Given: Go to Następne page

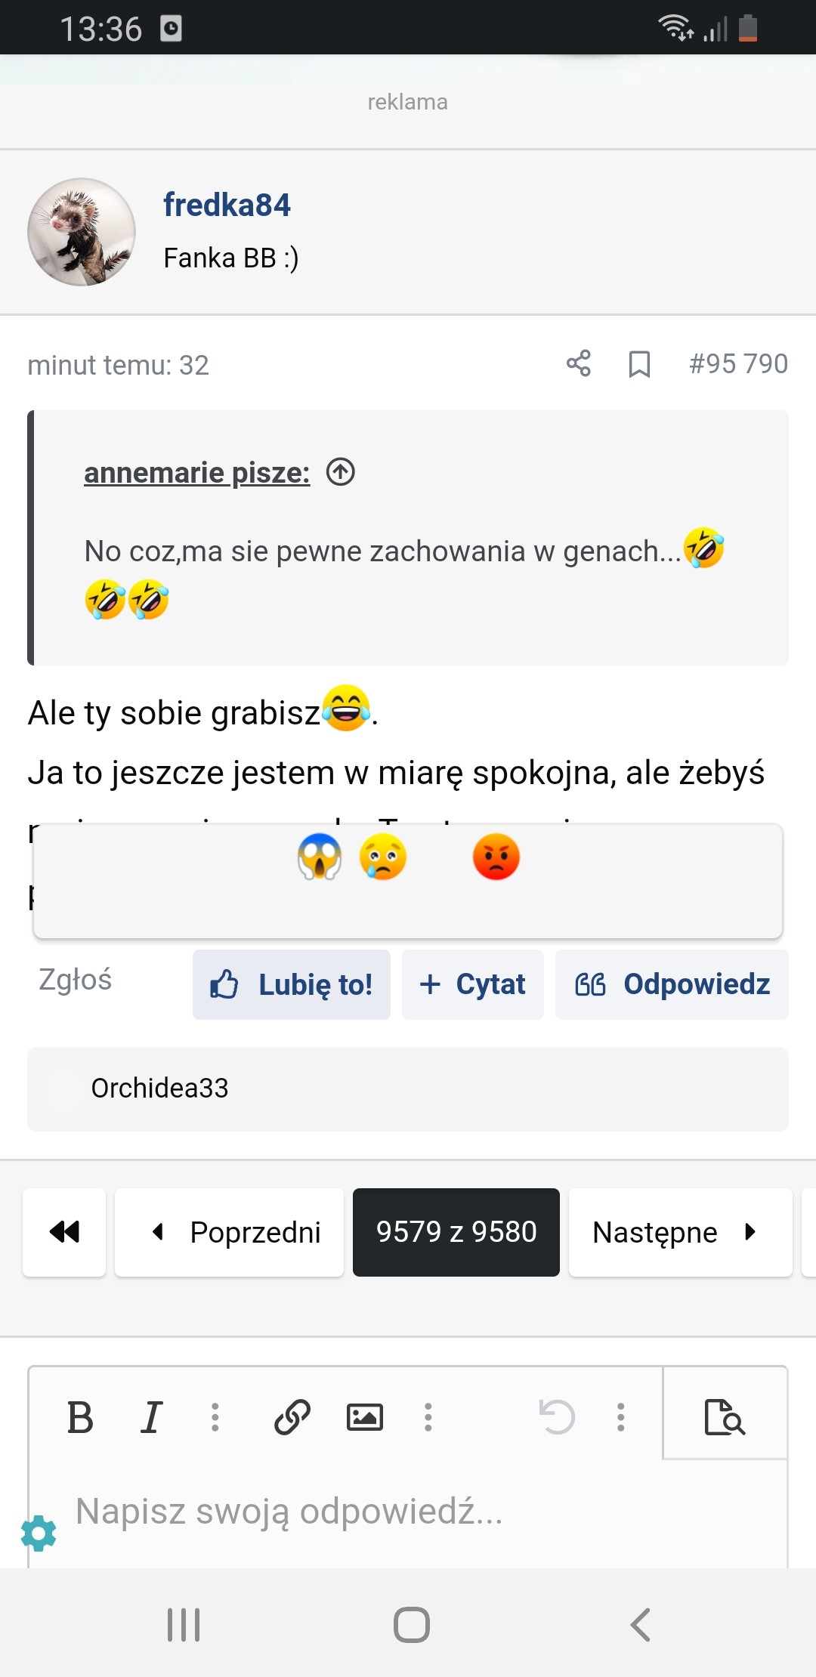Looking at the screenshot, I should pos(680,1232).
